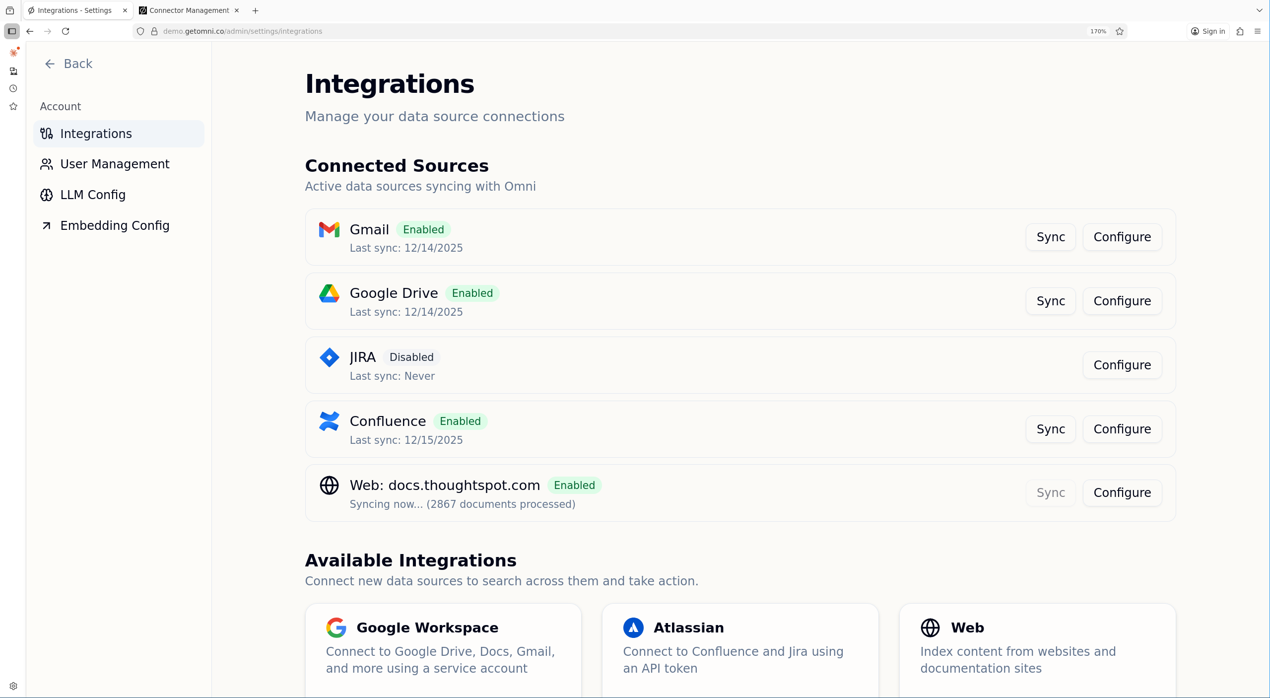Configure the Web docs.thoughtspot.com source
1270x698 pixels.
pos(1122,493)
